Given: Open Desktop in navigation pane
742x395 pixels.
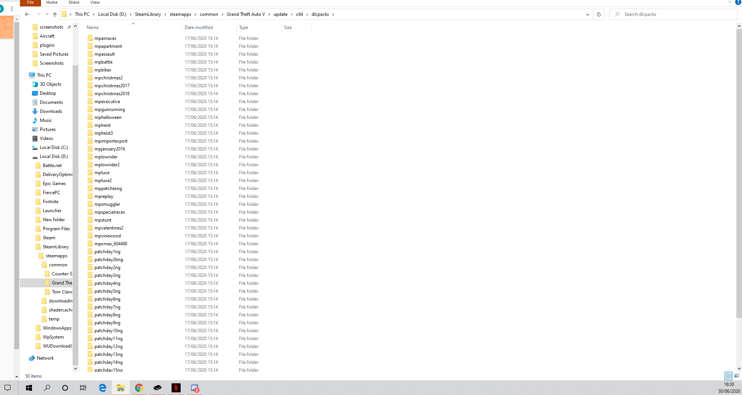Looking at the screenshot, I should (48, 93).
